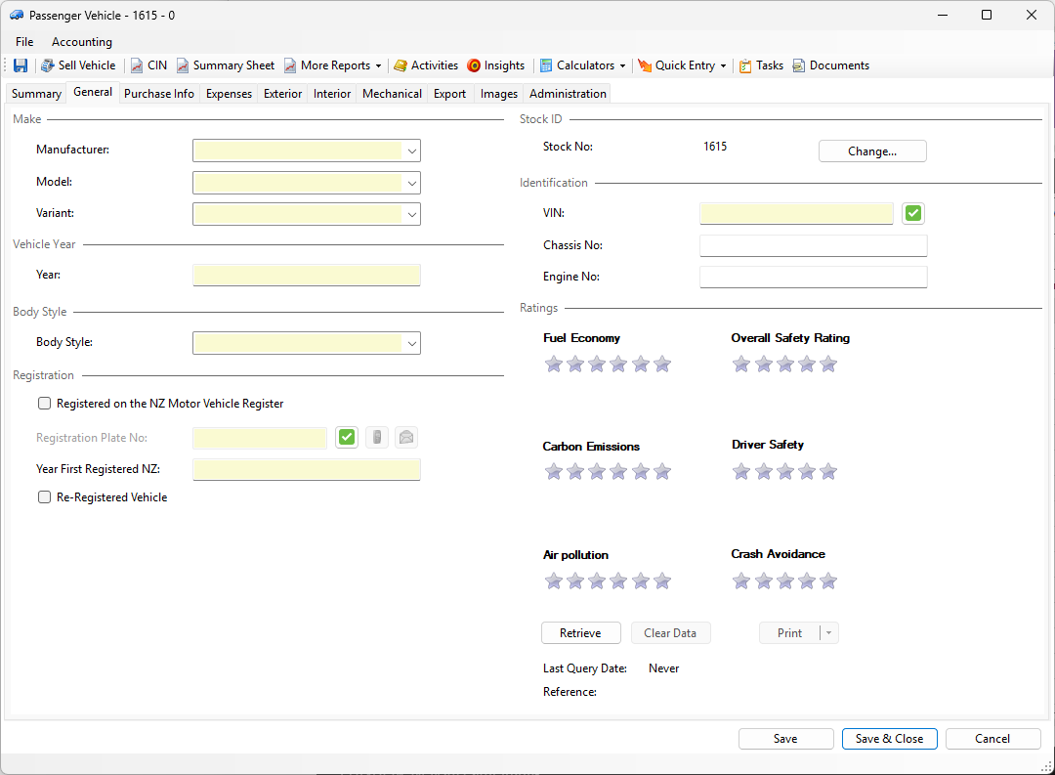Set Air pollution rating to fourth star
The width and height of the screenshot is (1055, 775).
tap(618, 581)
